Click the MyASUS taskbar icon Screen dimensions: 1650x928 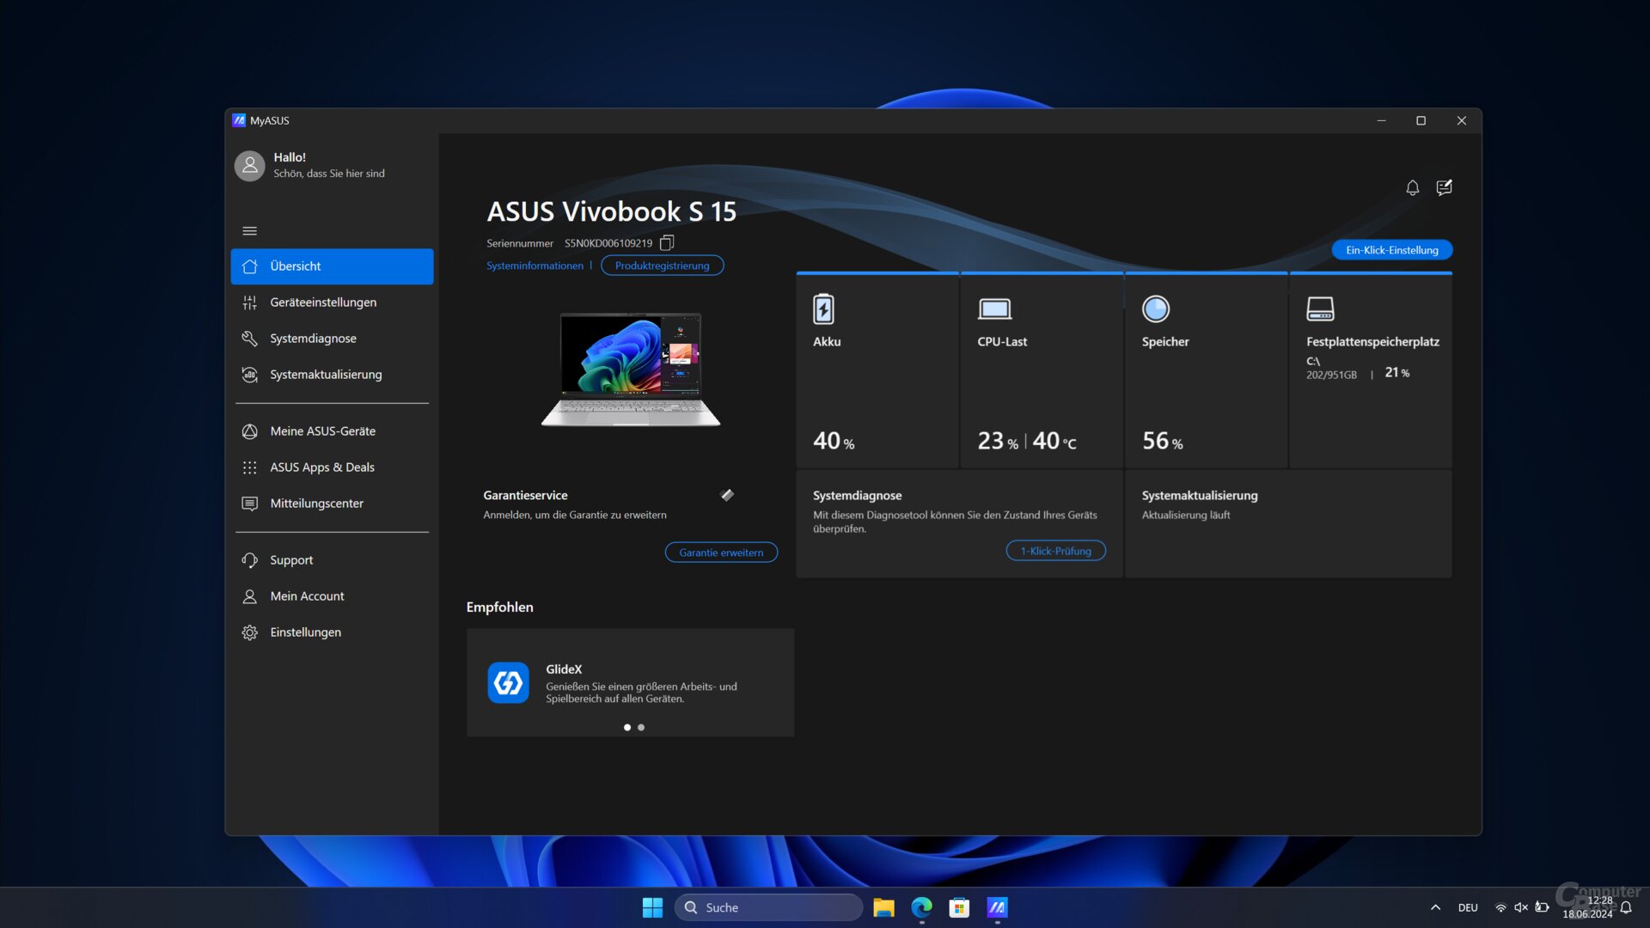coord(997,907)
